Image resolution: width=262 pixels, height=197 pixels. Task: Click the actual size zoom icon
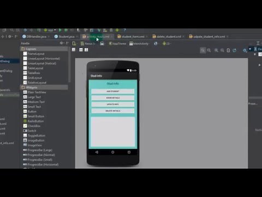pyautogui.click(x=209, y=50)
